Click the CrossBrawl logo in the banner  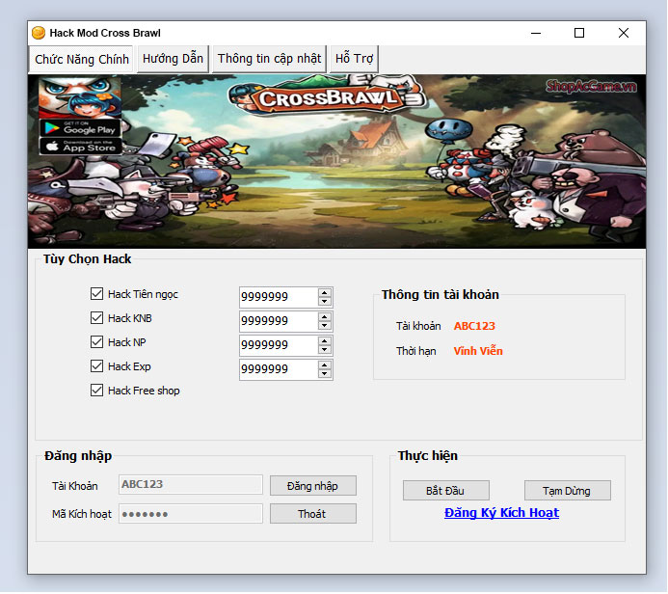[327, 96]
